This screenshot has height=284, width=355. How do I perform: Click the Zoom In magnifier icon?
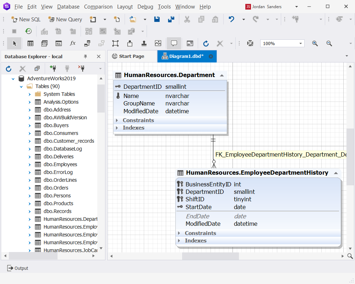[315, 43]
